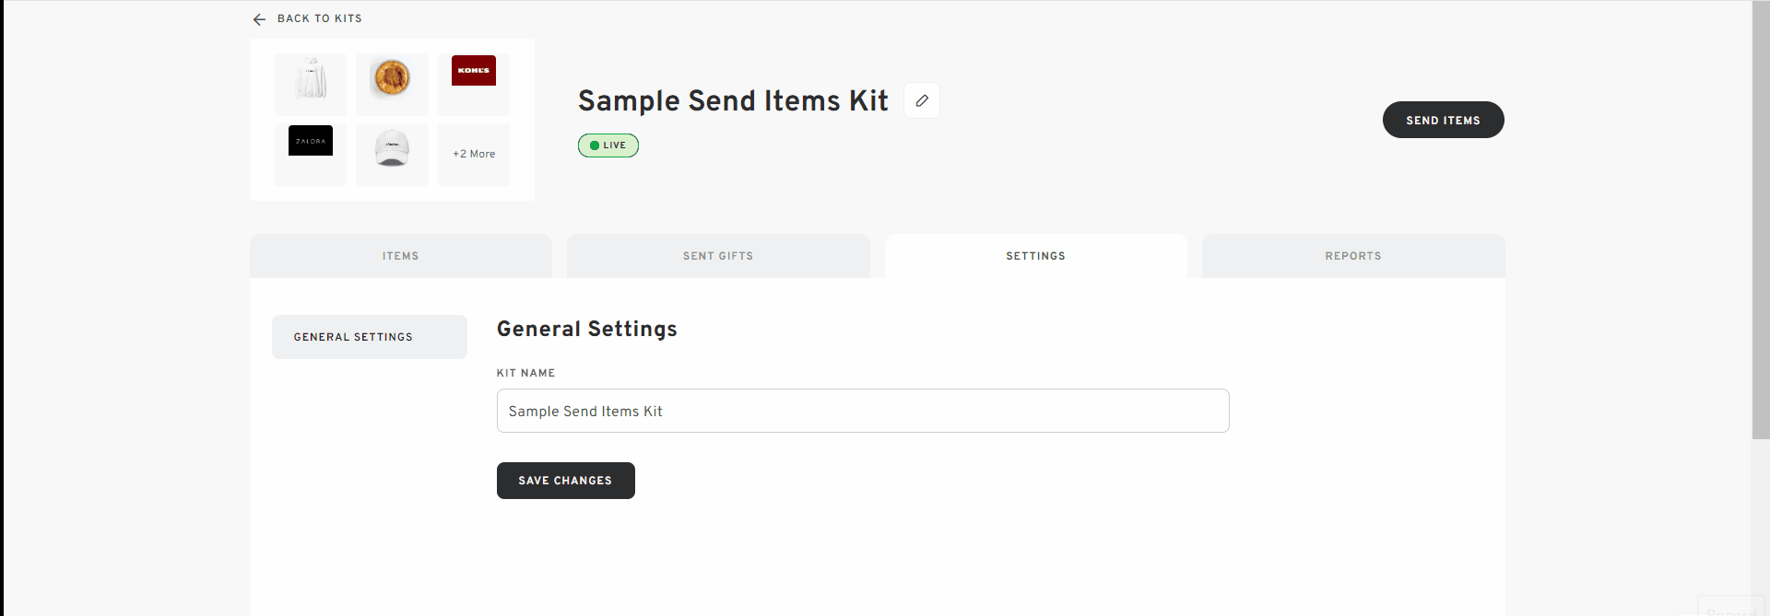The width and height of the screenshot is (1770, 616).
Task: Switch to the Items tab
Action: click(x=401, y=256)
